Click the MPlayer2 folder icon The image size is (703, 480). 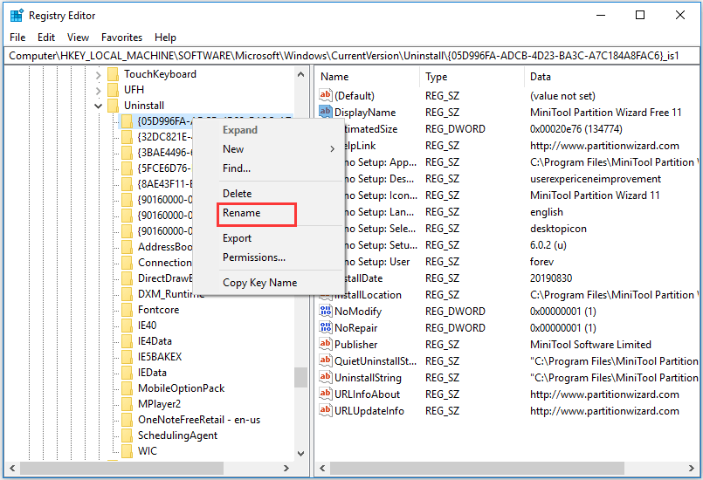click(127, 404)
